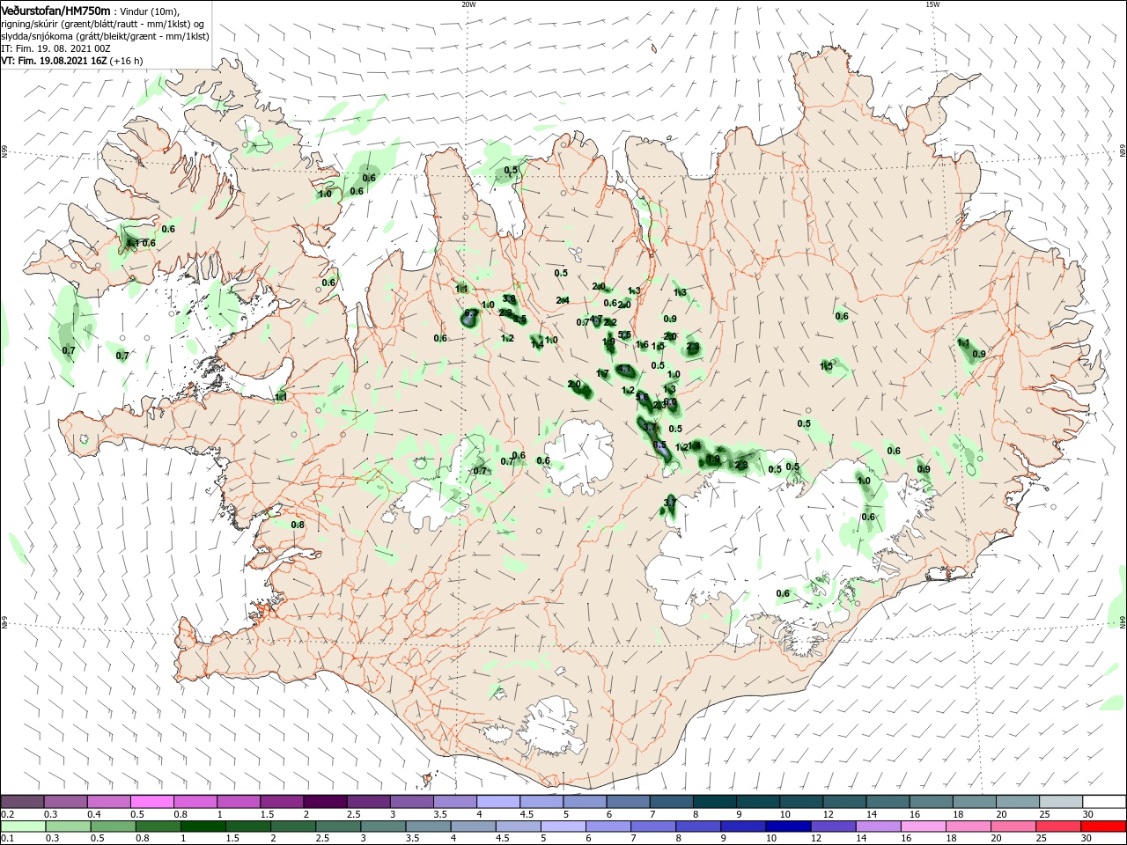The image size is (1127, 845).
Task: Click the Veðurstofan/HM750m map title
Action: pos(55,10)
